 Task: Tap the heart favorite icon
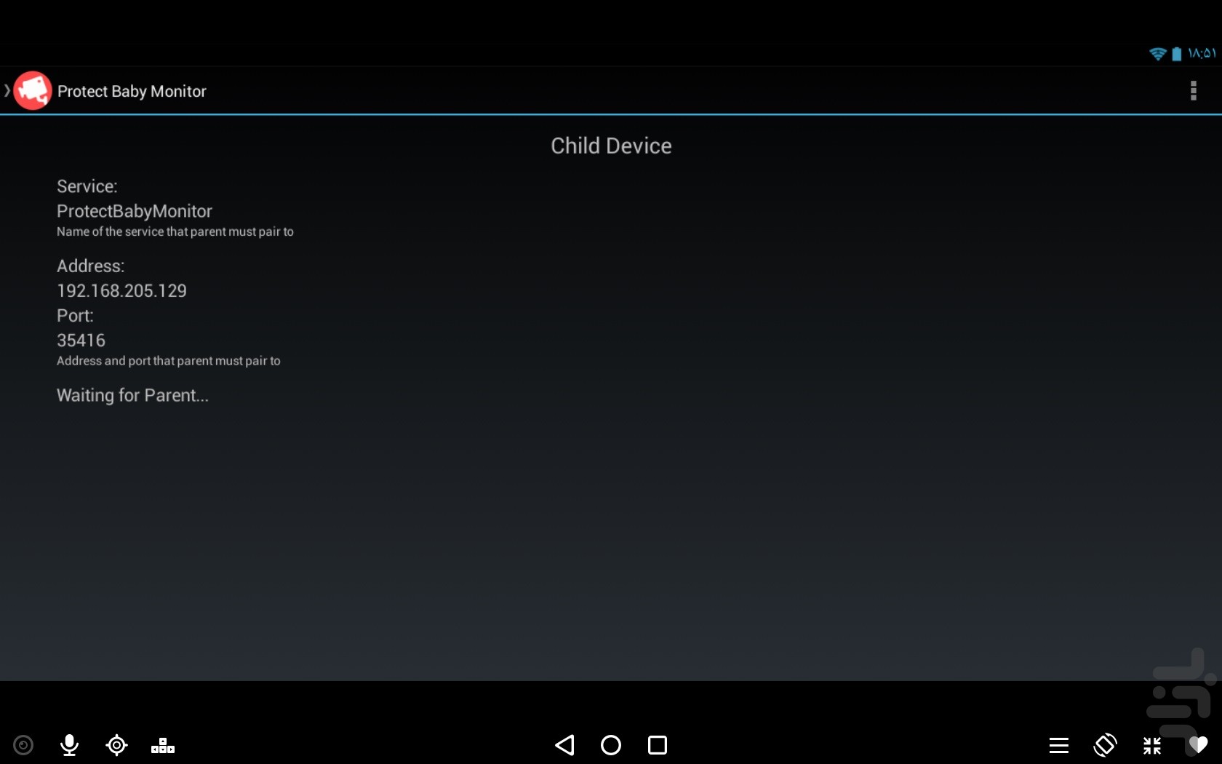pos(1198,745)
